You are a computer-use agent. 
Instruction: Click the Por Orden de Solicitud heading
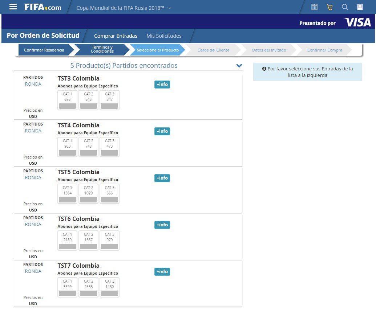point(43,36)
